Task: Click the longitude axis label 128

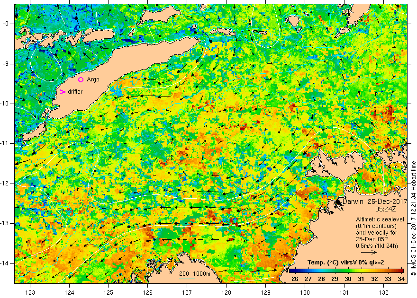Action: click(x=227, y=293)
